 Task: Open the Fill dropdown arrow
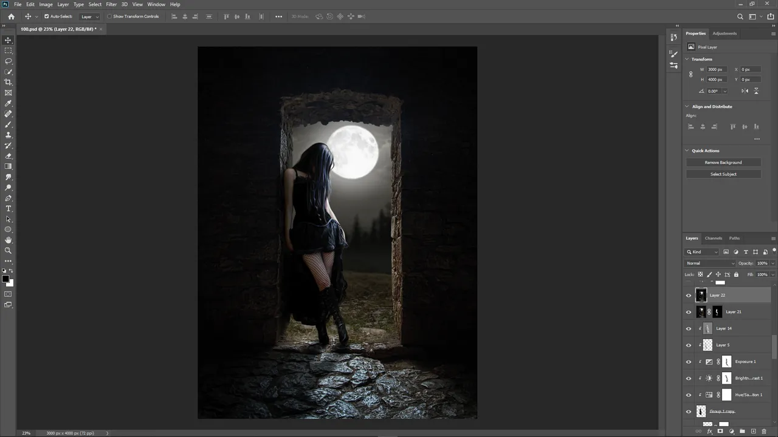tap(773, 274)
